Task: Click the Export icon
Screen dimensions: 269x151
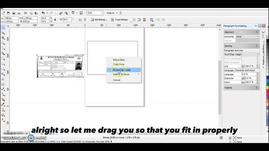Action: pyautogui.click(x=66, y=13)
